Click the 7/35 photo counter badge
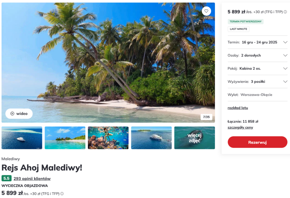Viewport: 290px width, 198px height. pos(206,117)
